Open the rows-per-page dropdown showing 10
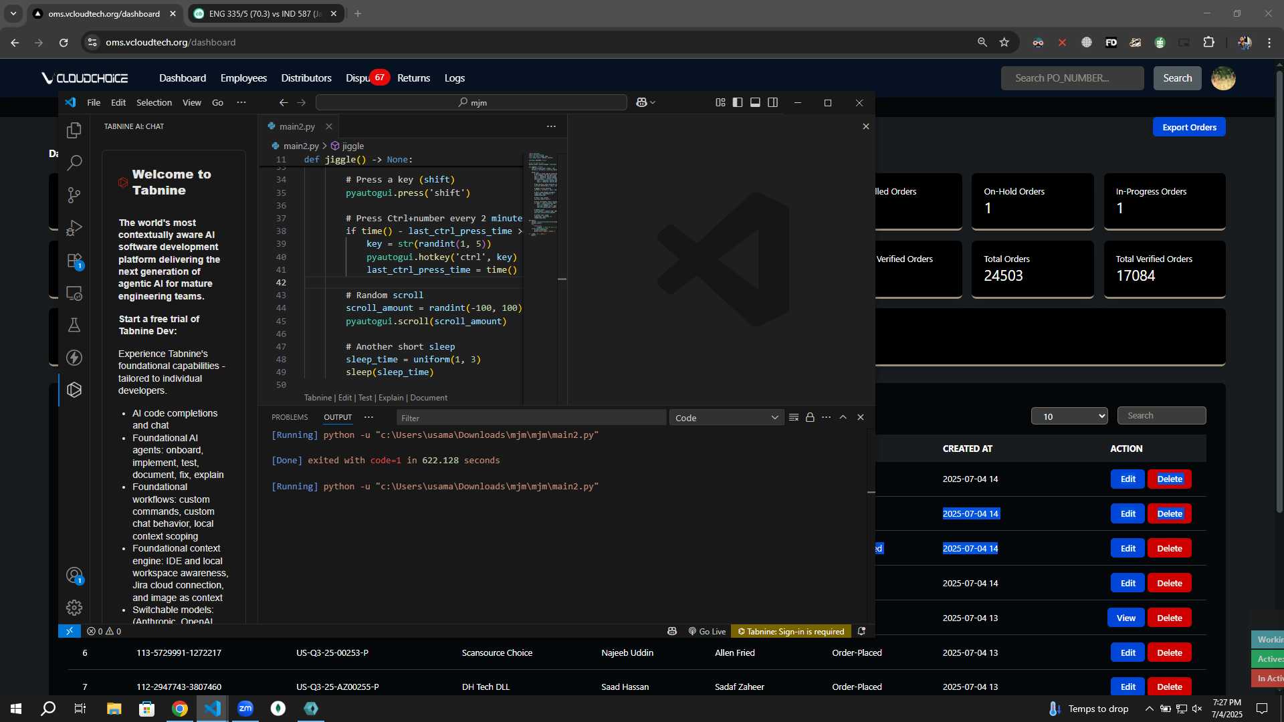 pos(1069,416)
